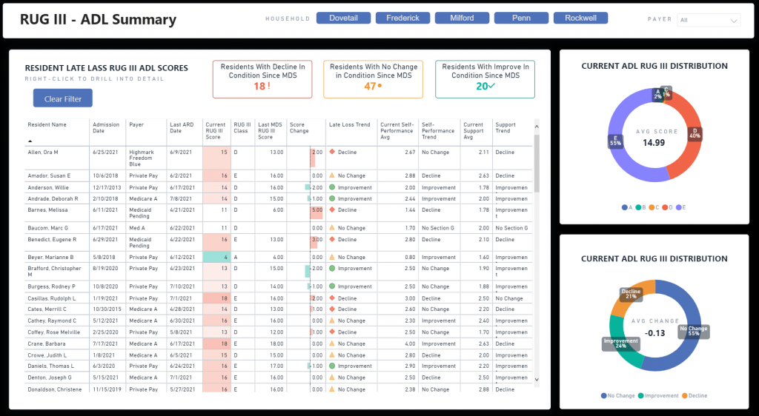Click Decline legend item in bottom chart

pyautogui.click(x=695, y=396)
